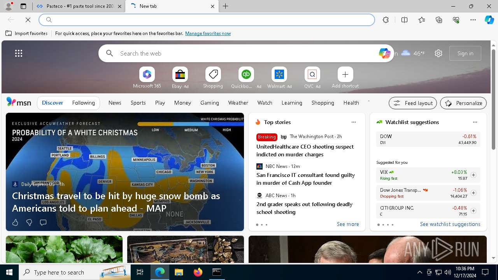Open San Francisco IT consultant story
This screenshot has height=280, width=498.
click(x=305, y=179)
